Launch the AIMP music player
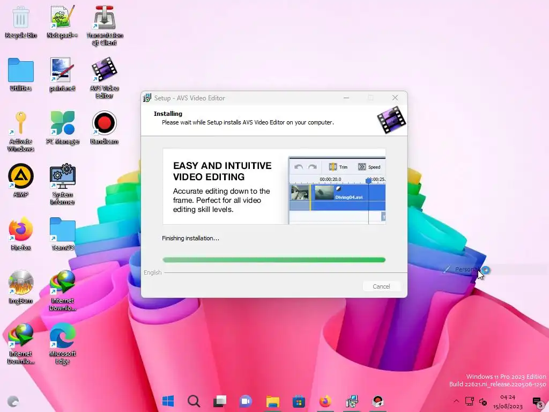This screenshot has height=412, width=549. pyautogui.click(x=21, y=181)
